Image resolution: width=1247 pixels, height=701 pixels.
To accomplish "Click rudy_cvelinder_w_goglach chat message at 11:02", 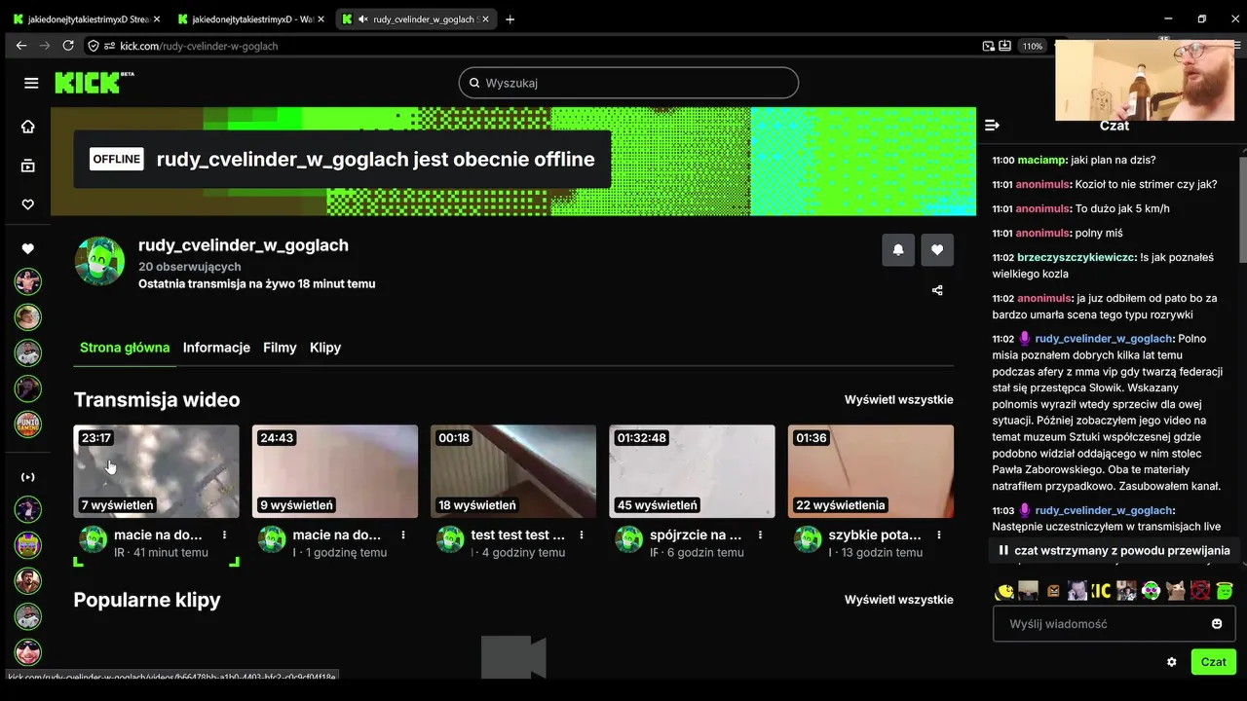I will point(1107,413).
